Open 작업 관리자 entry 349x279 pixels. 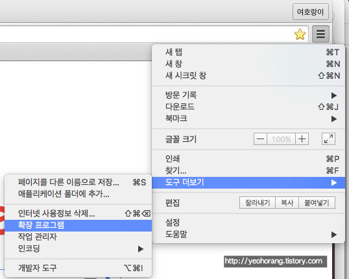78,237
